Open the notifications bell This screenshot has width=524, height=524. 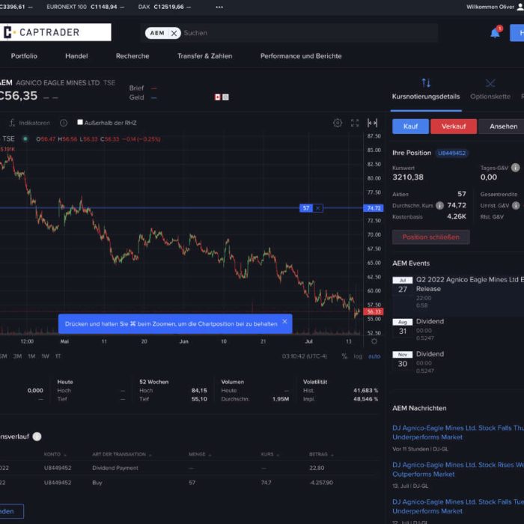495,33
